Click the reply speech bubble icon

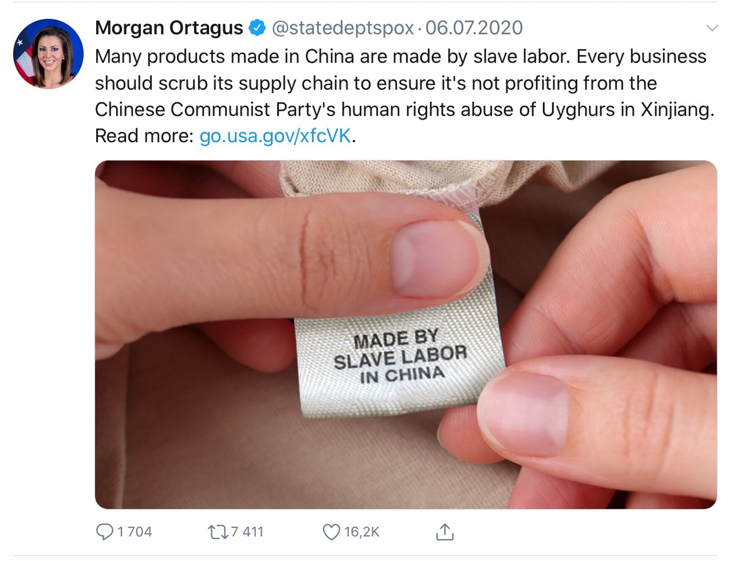(105, 532)
